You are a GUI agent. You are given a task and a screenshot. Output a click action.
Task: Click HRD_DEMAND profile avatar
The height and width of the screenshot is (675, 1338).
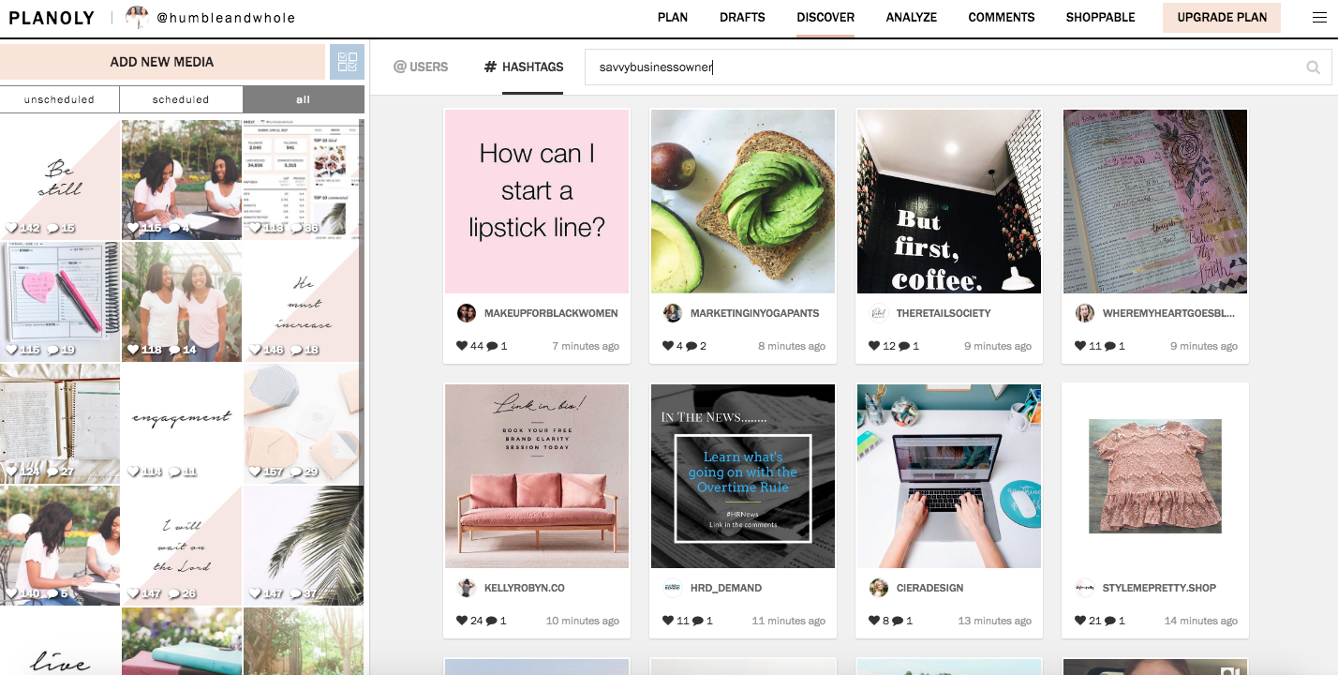(x=673, y=588)
